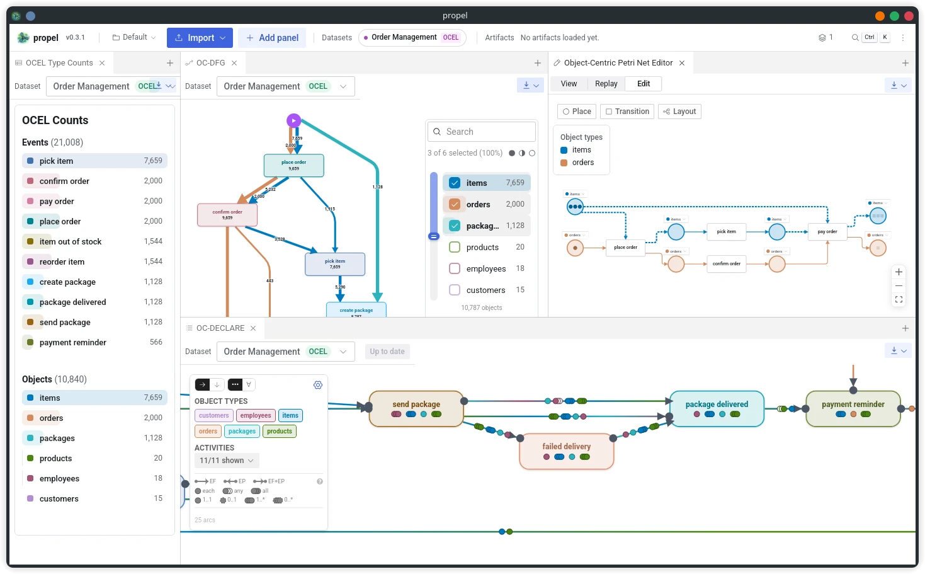925x574 pixels.
Task: Click the Order Management OCEL dataset chip
Action: [x=412, y=38]
